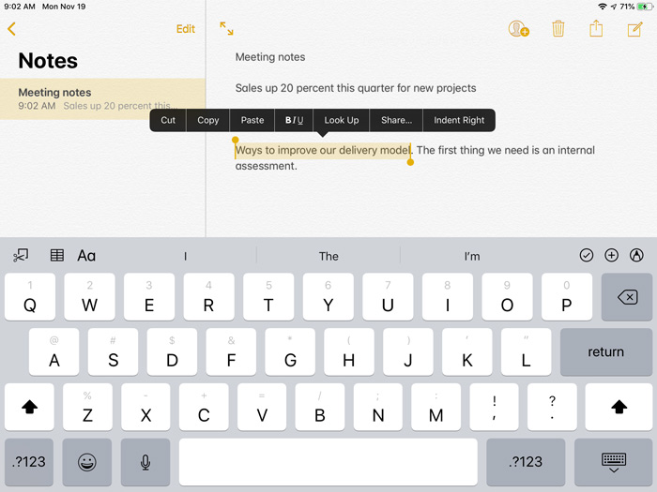The height and width of the screenshot is (492, 657).
Task: Switch to the emoji keyboard
Action: [87, 462]
